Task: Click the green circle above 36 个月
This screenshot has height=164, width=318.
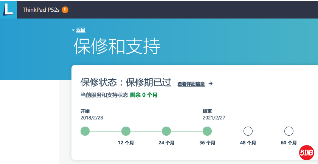Action: pyautogui.click(x=207, y=131)
